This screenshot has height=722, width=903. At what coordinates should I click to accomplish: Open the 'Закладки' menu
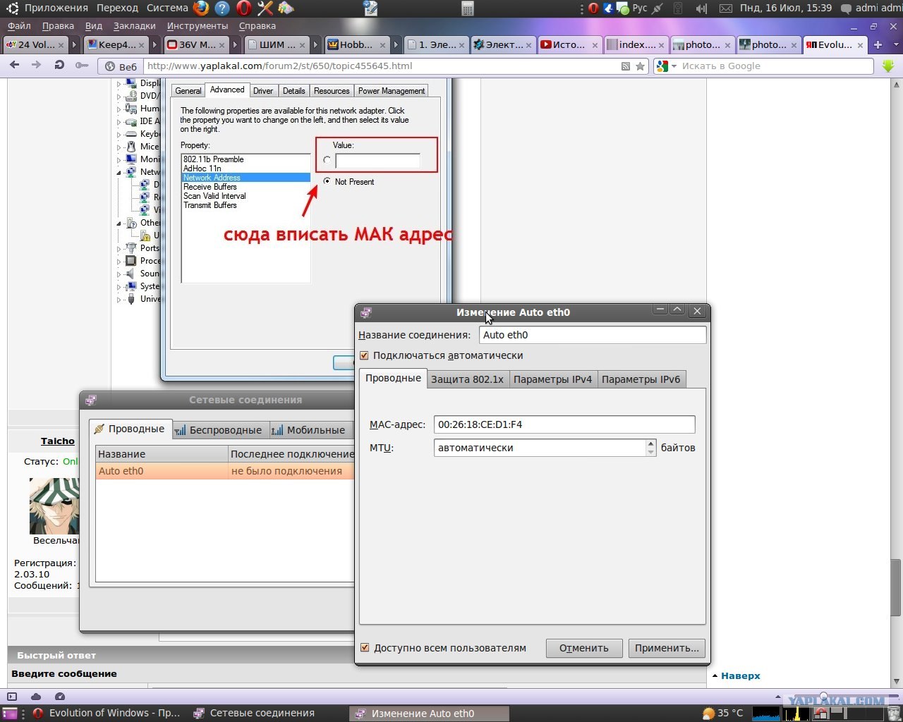[134, 26]
